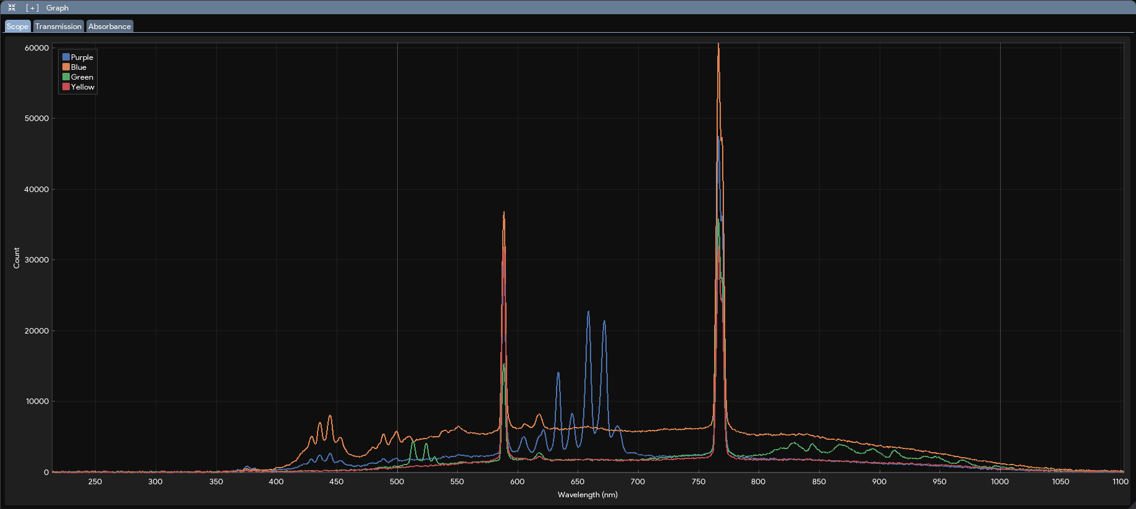Click the Purple legend color swatch

pos(66,57)
